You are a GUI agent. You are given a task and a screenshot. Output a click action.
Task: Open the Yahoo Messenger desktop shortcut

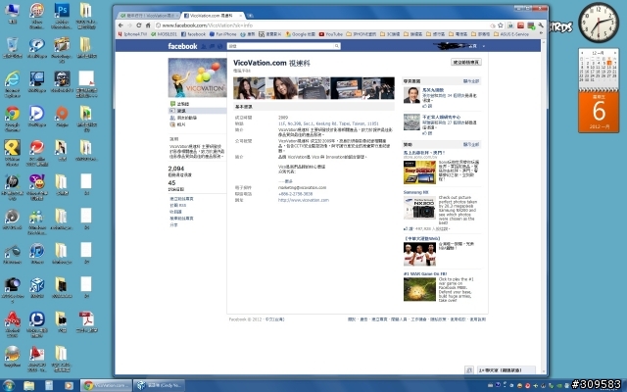tap(37, 187)
